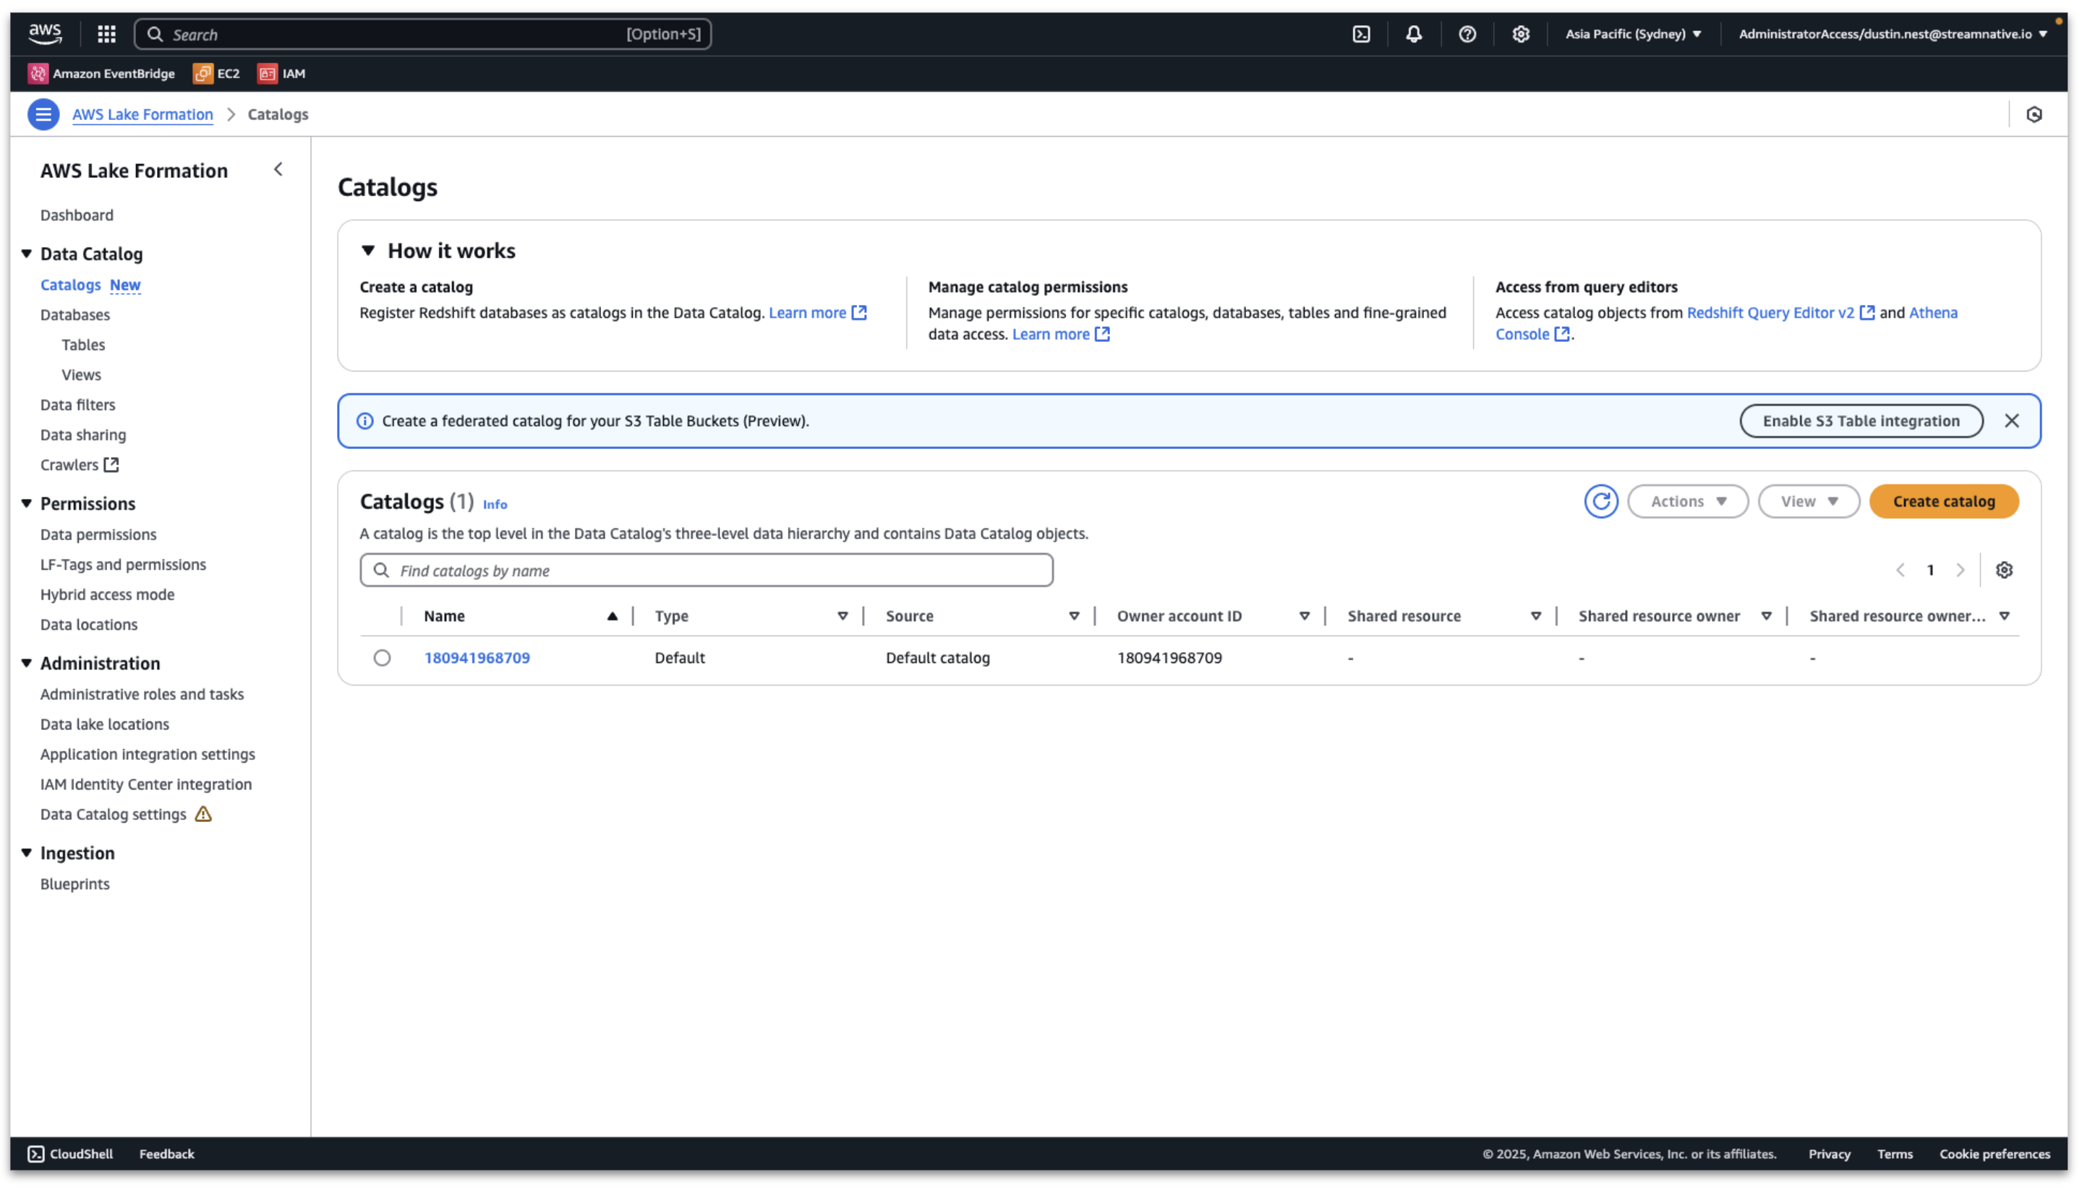Refresh the Catalogs table

tap(1600, 501)
